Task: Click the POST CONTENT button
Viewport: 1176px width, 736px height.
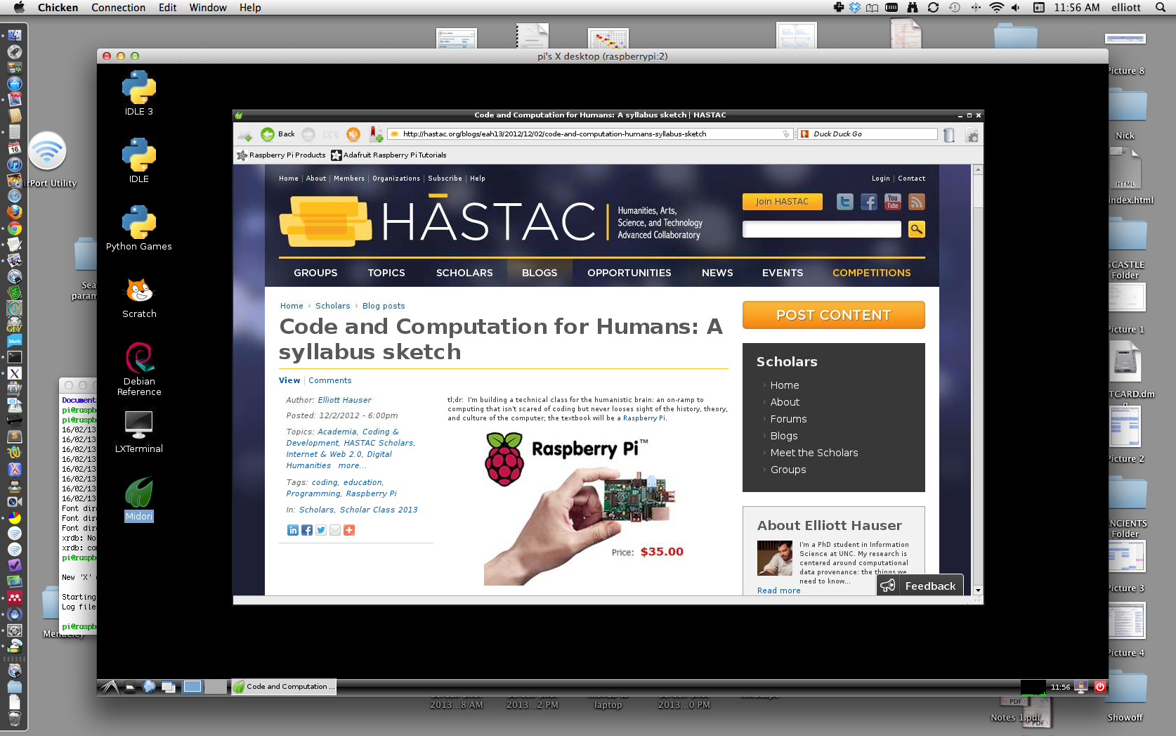Action: pos(833,315)
